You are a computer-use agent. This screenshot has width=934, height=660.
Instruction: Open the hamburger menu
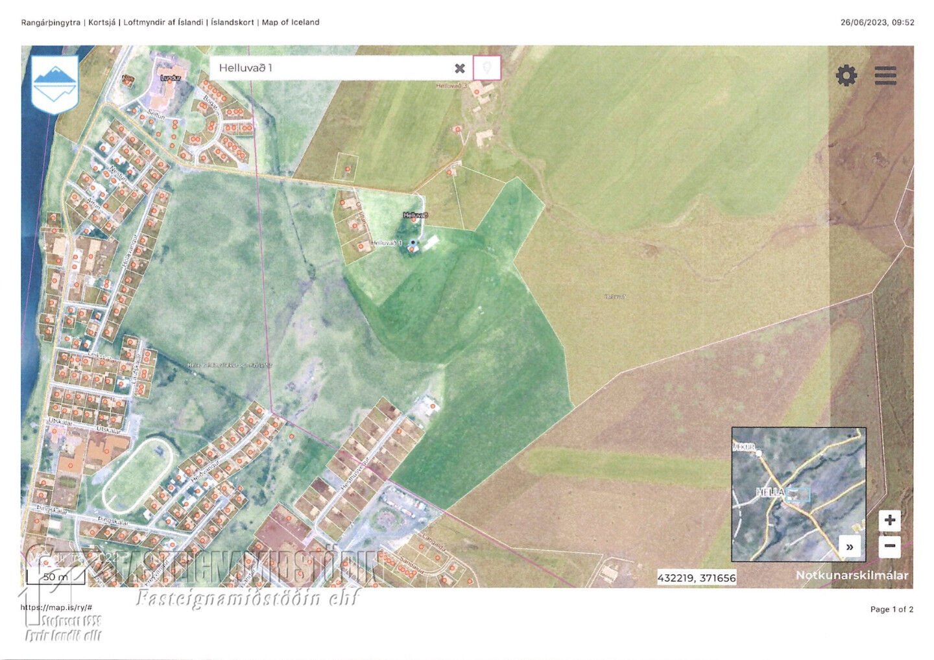(x=885, y=76)
